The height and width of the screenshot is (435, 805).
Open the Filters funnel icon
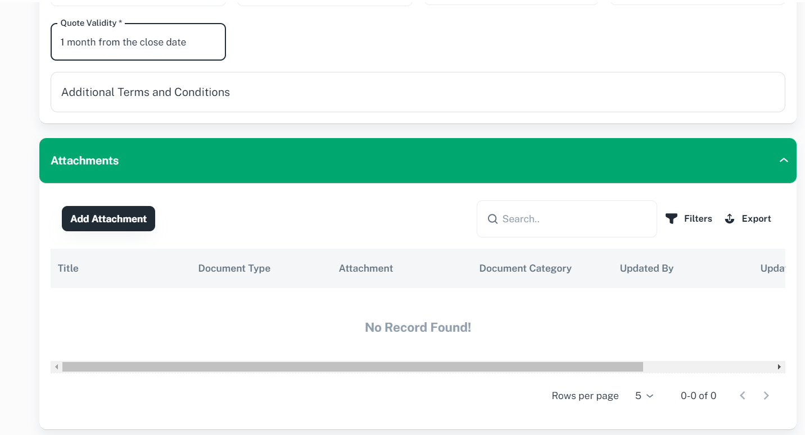coord(671,219)
